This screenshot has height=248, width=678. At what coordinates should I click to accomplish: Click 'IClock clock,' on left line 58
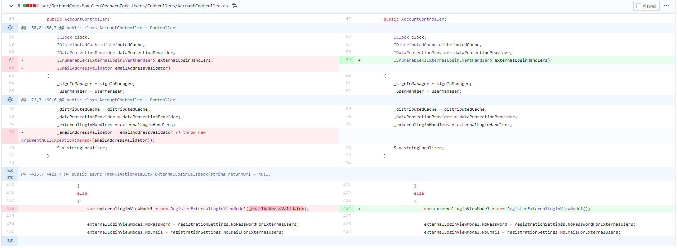click(73, 37)
